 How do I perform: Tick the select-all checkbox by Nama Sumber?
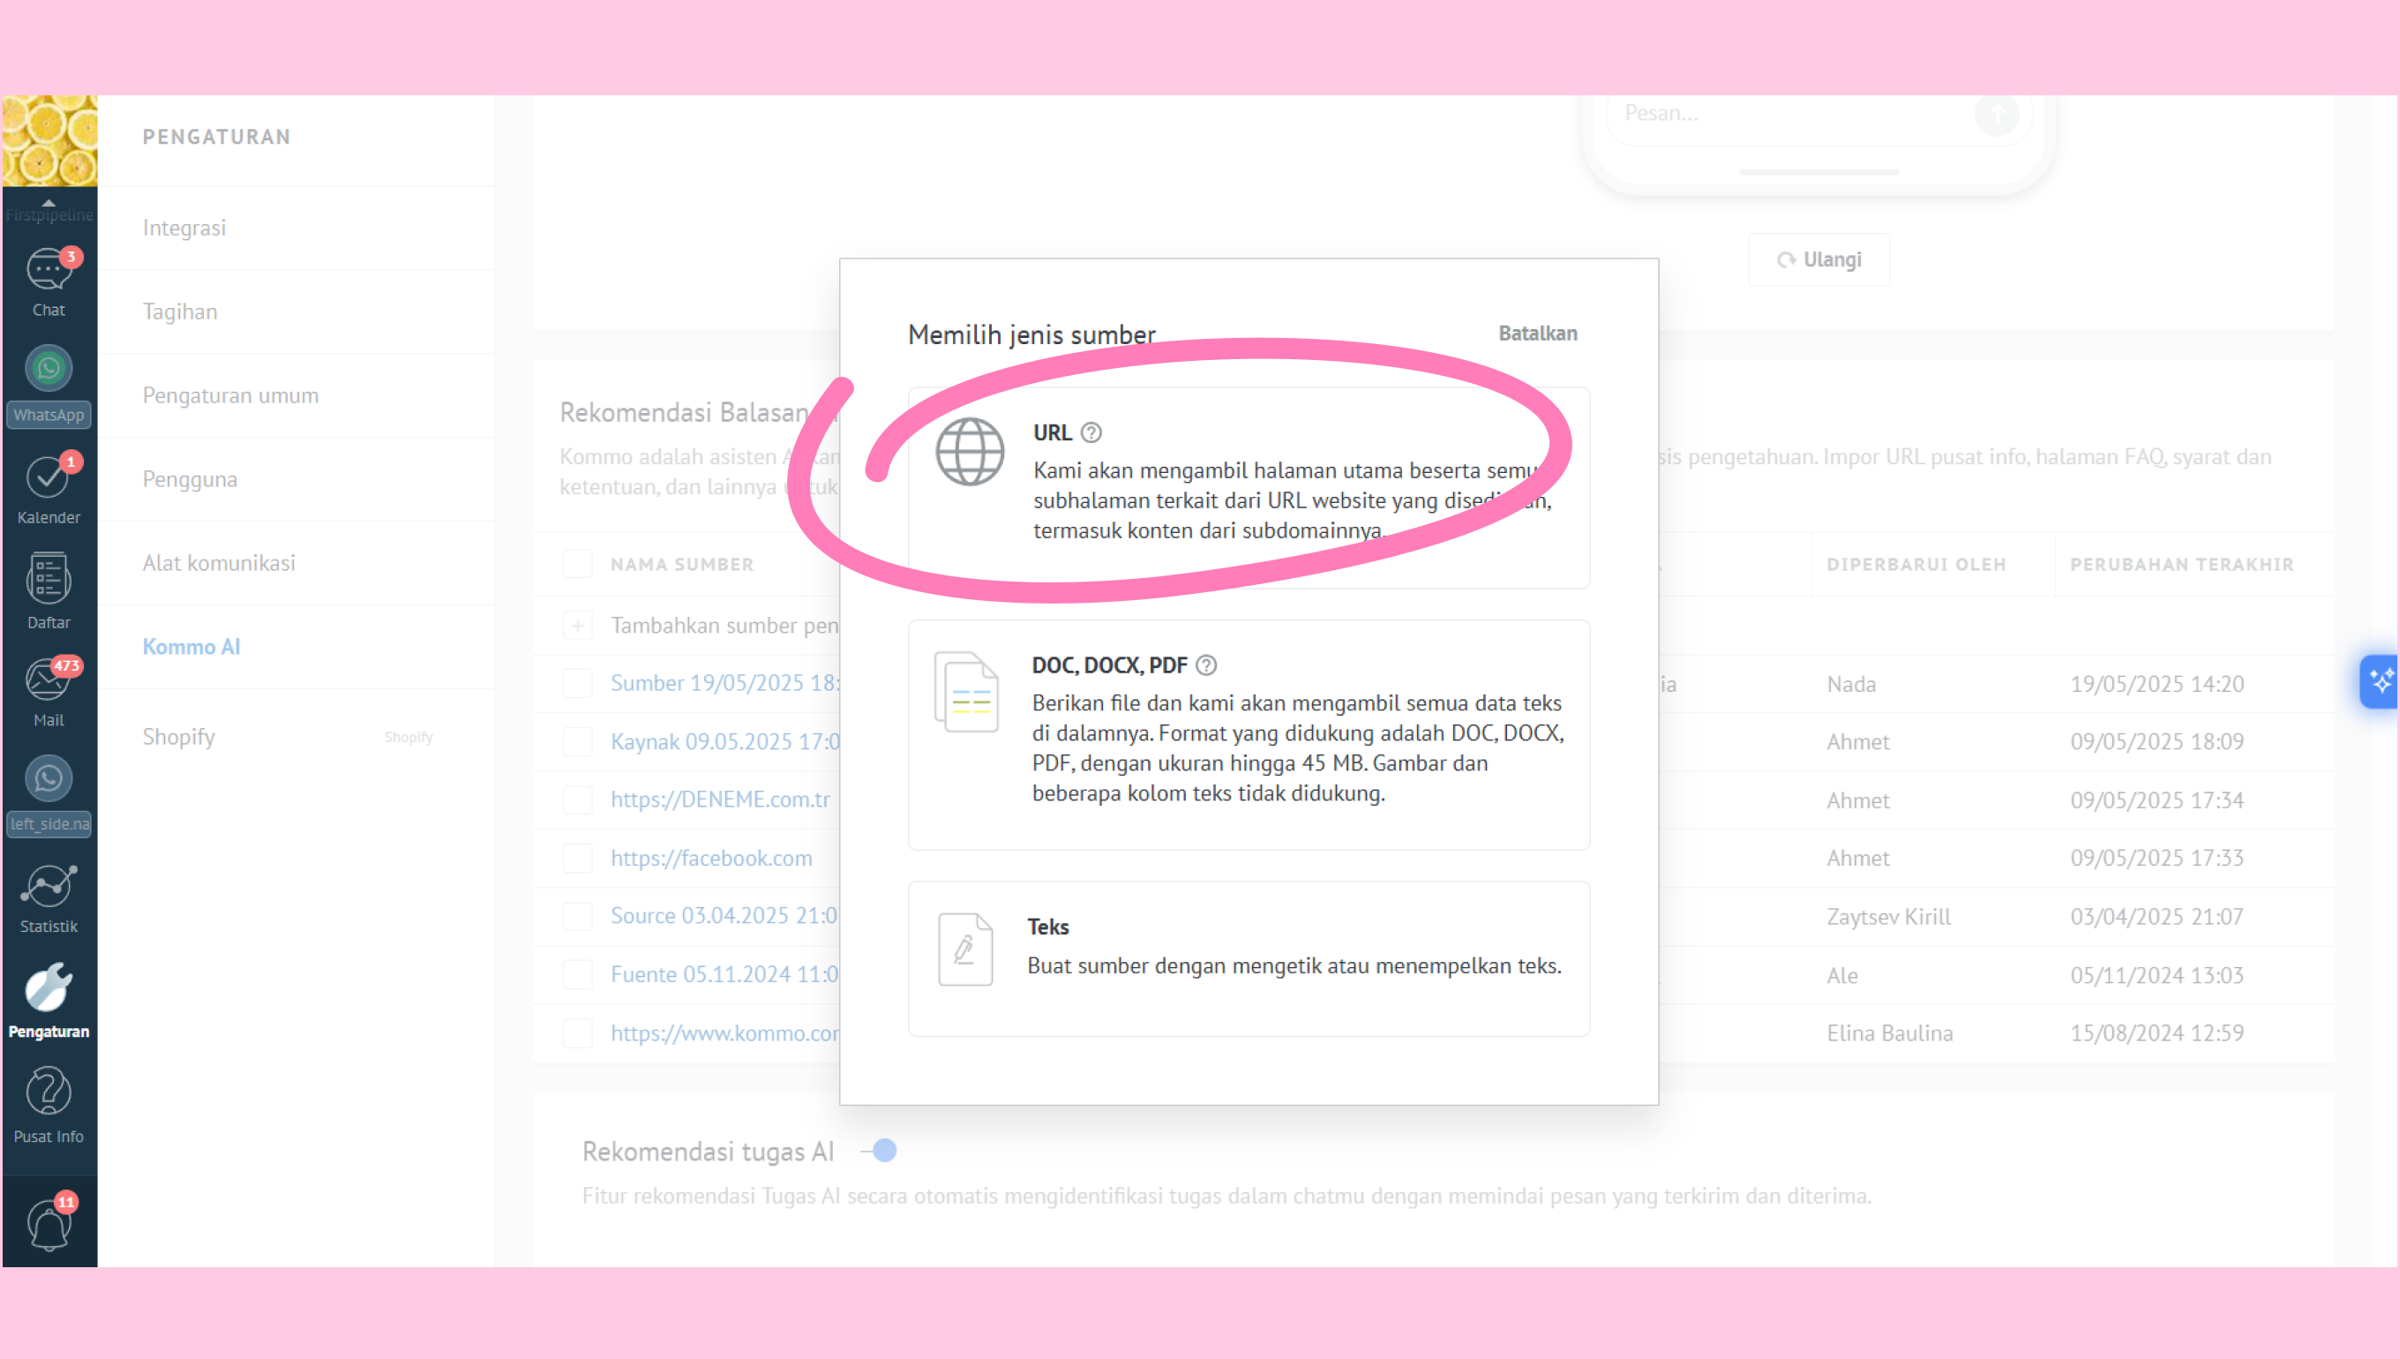pos(578,564)
